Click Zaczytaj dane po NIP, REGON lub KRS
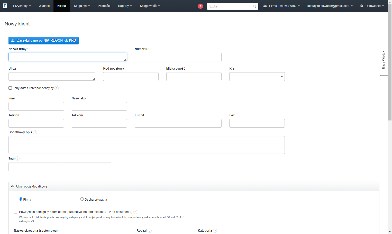 coord(43,41)
